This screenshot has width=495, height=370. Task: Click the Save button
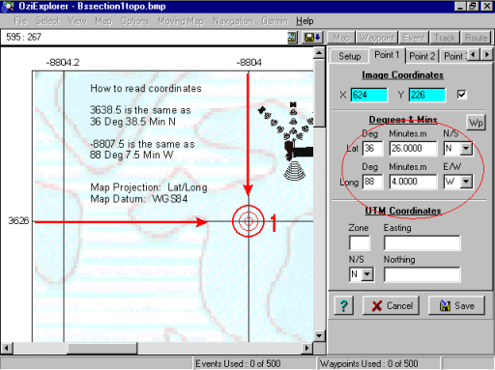tap(456, 305)
